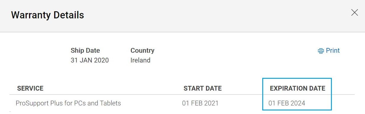The image size is (365, 114).
Task: Open the Print link text
Action: pyautogui.click(x=333, y=51)
